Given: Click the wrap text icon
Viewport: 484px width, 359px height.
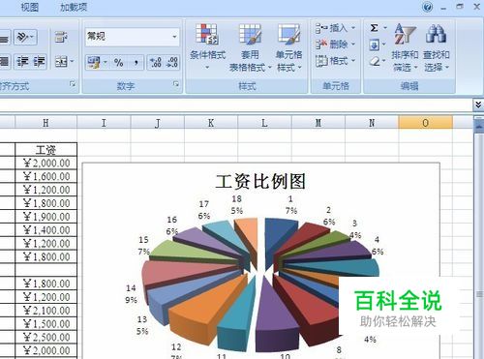Looking at the screenshot, I should [61, 37].
